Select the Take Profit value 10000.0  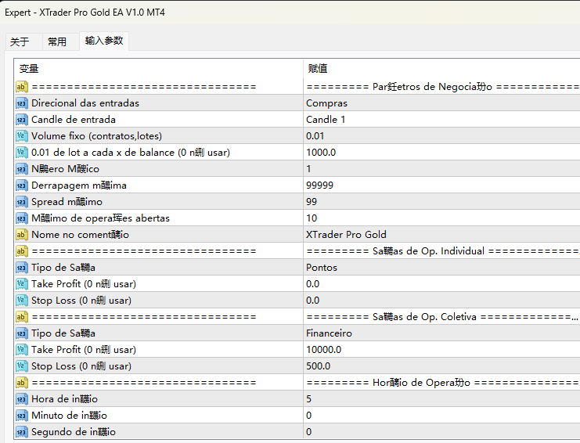(x=438, y=350)
